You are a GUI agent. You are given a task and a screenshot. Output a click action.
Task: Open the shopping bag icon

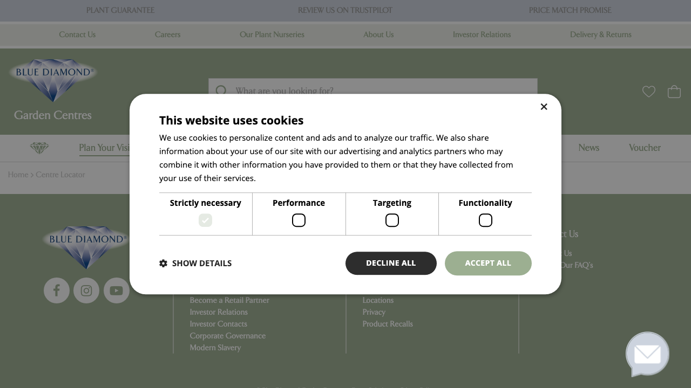(674, 92)
